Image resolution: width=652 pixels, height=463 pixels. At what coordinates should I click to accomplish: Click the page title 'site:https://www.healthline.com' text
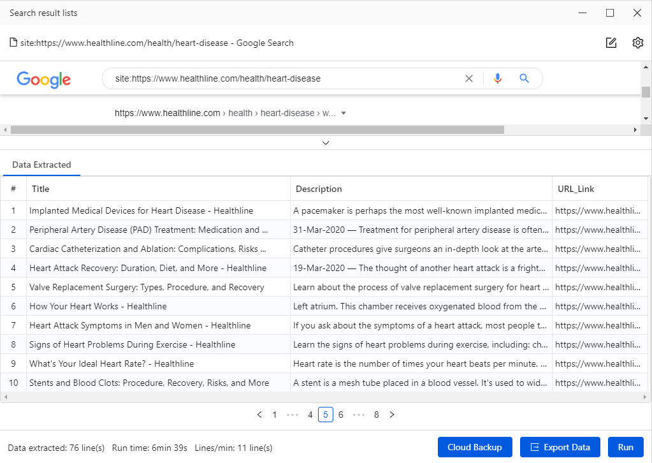[157, 43]
